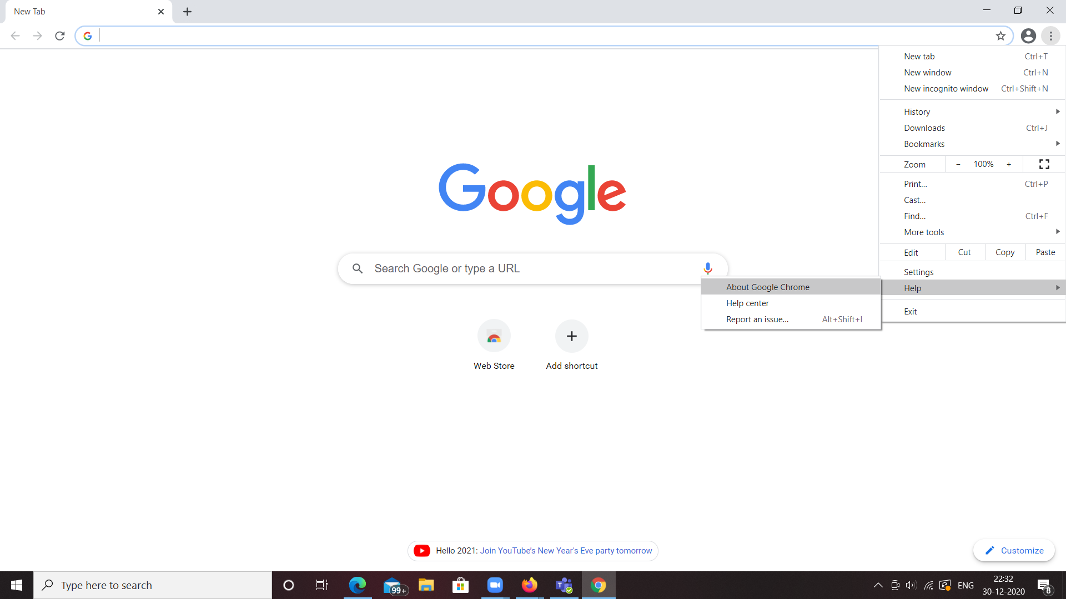Click the Google favicon in address bar
This screenshot has width=1066, height=599.
[88, 36]
